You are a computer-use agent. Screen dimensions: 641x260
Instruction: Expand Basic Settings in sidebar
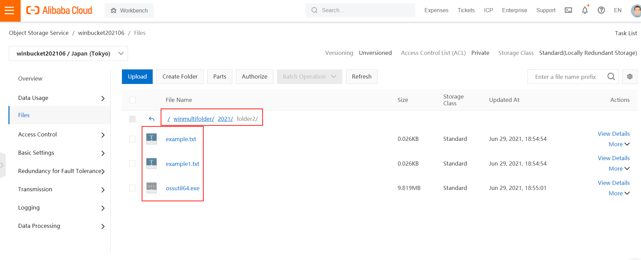point(103,153)
